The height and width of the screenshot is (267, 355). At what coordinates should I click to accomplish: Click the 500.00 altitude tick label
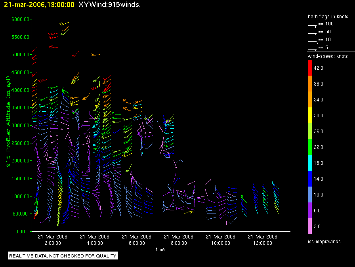22,214
